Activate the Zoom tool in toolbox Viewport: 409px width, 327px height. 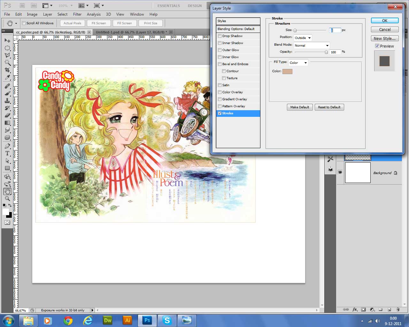(7, 199)
